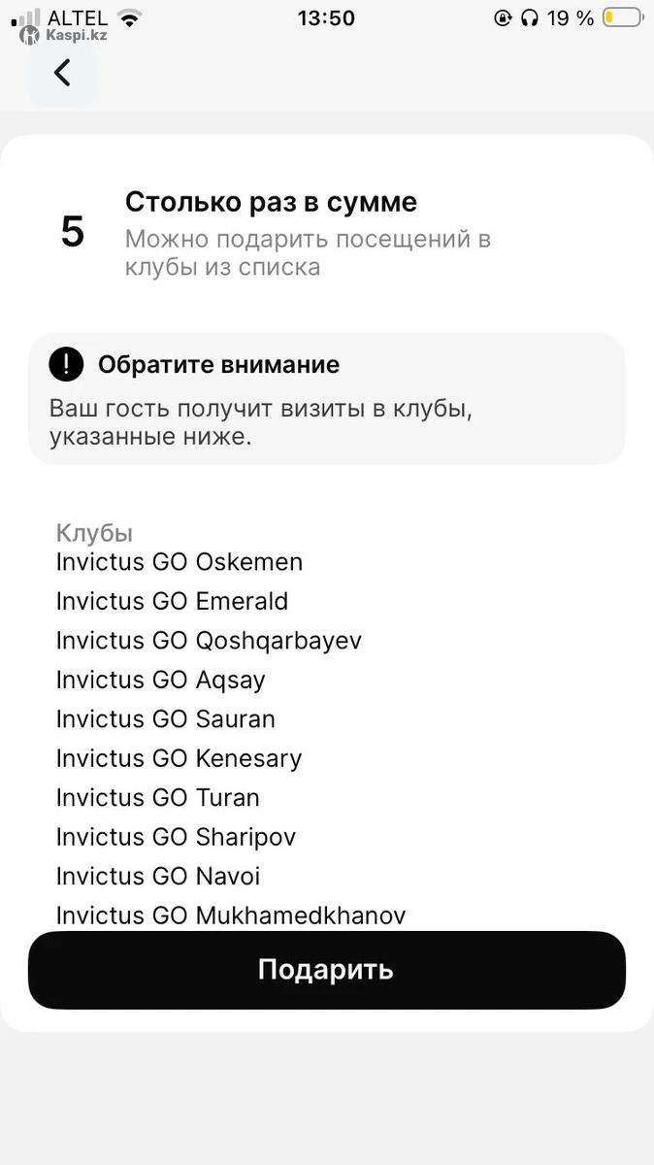Tap the Wi-Fi icon in status bar
The image size is (654, 1165).
click(x=129, y=17)
